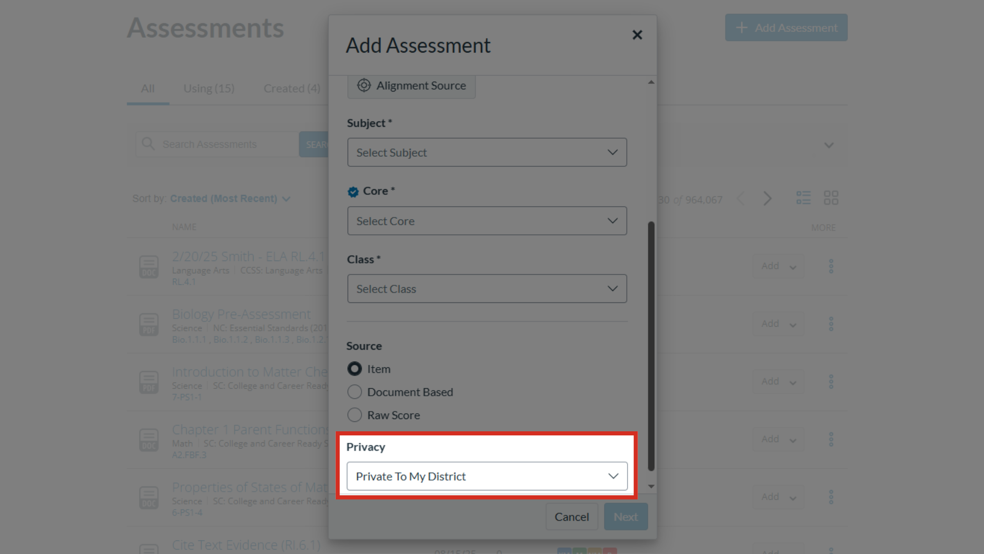
Task: Click the Alignment Source button
Action: 411,86
